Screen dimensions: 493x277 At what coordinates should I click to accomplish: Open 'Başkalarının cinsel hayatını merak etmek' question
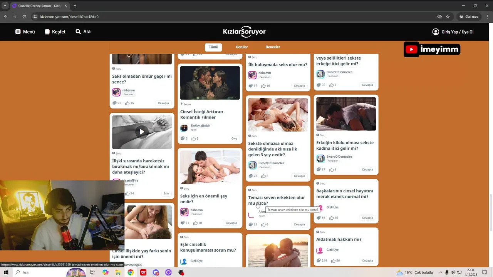[x=345, y=194]
